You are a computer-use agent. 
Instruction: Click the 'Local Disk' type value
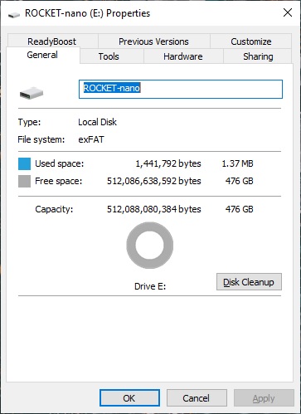pyautogui.click(x=97, y=122)
